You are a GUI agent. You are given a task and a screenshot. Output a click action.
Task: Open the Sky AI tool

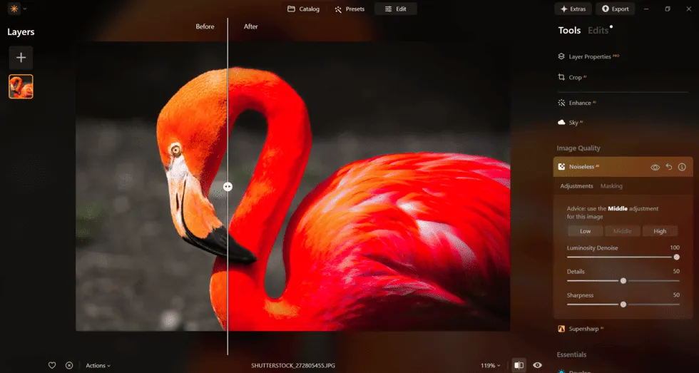573,123
